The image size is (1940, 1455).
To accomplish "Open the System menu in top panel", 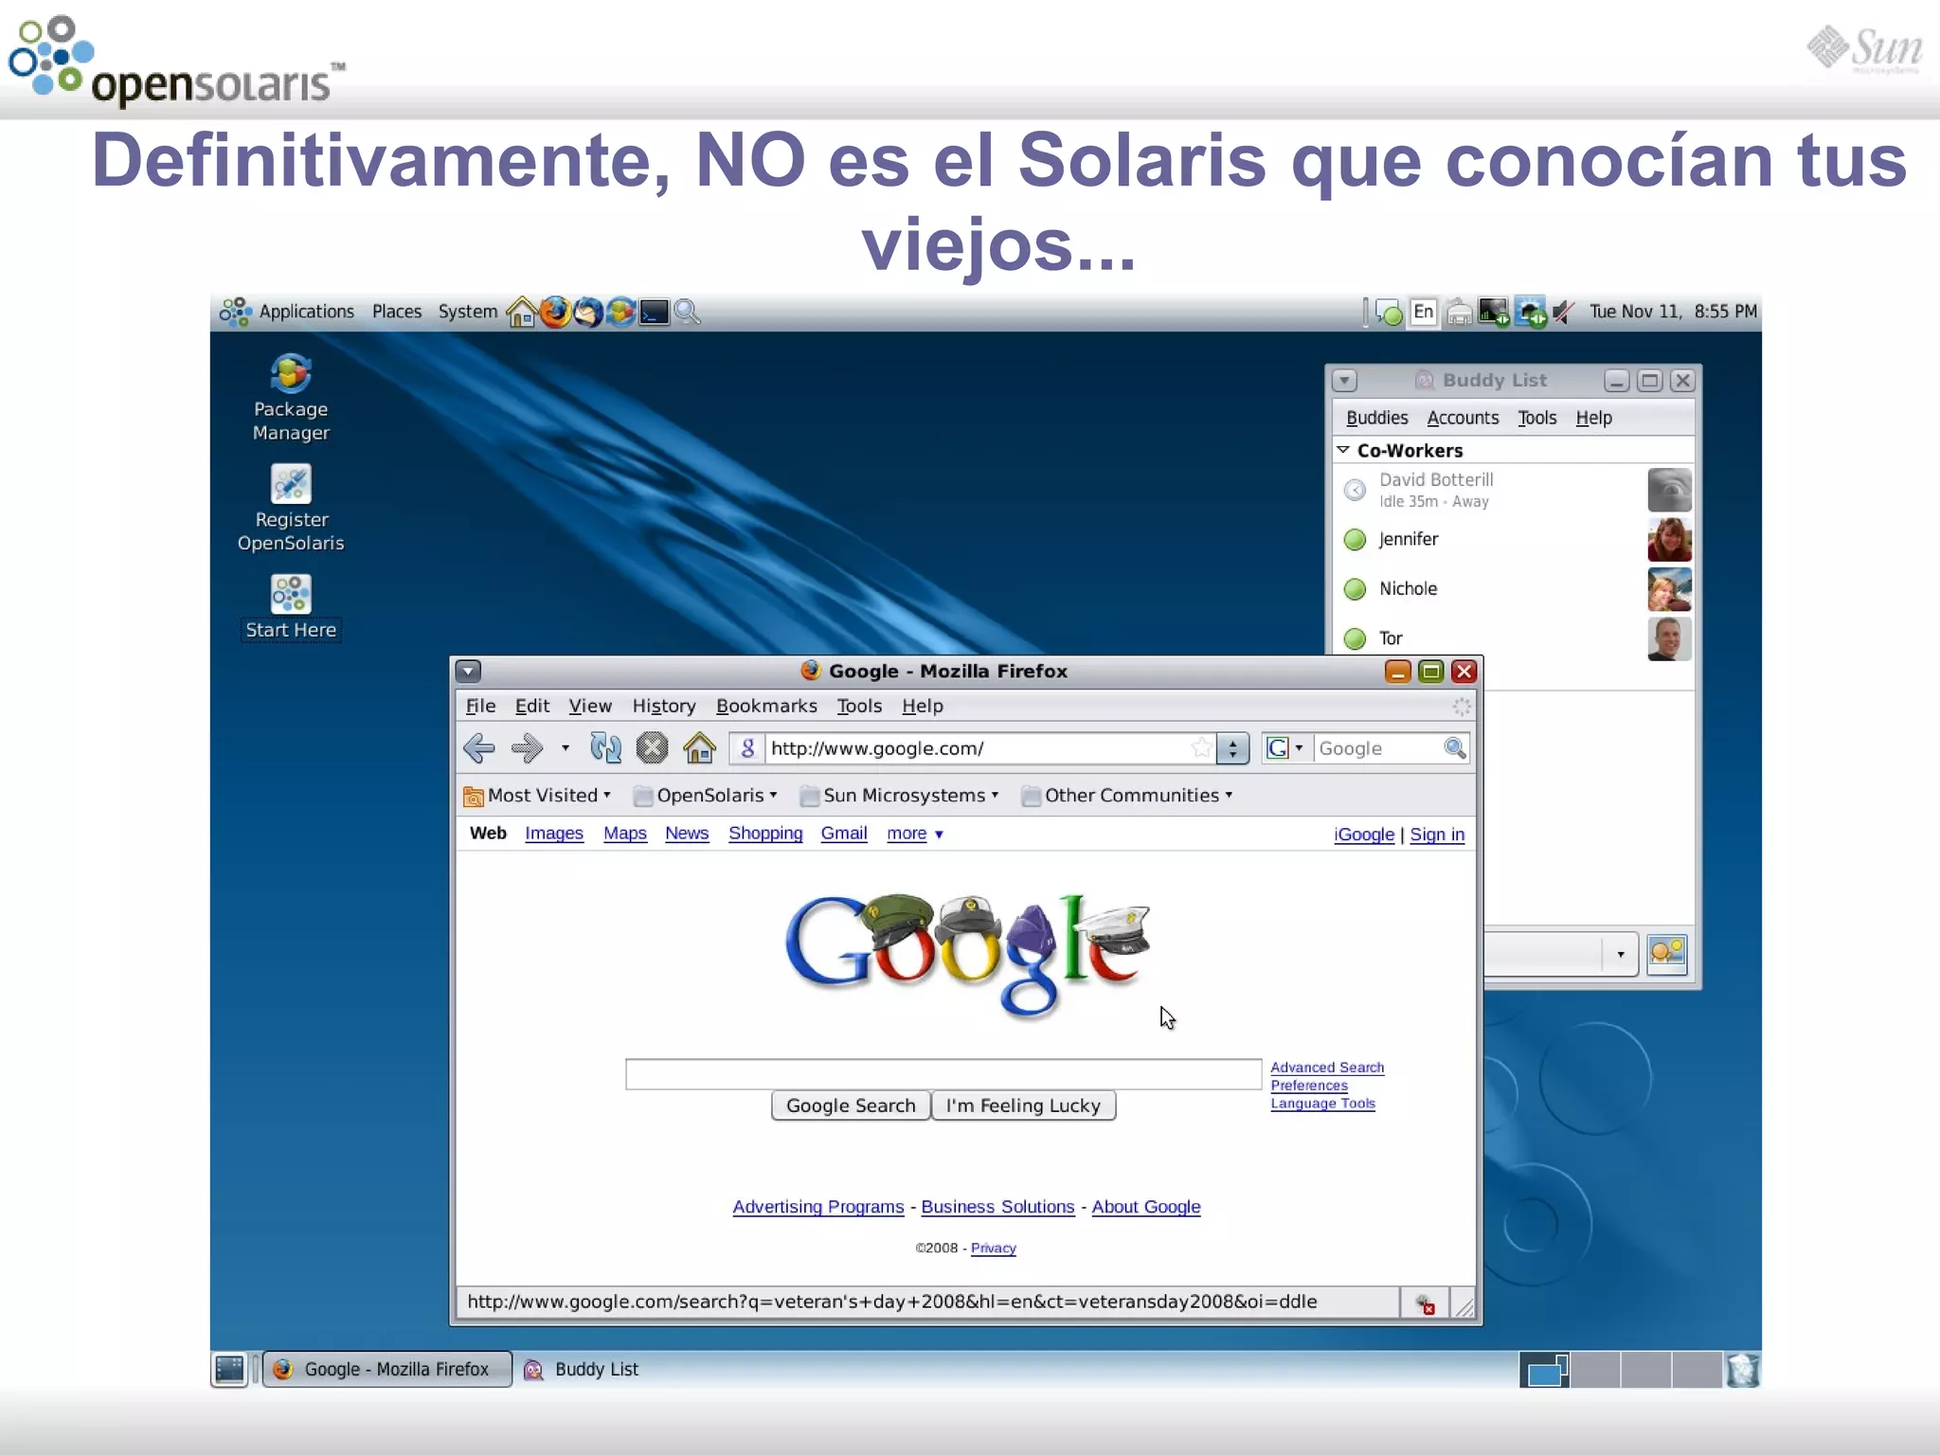I will pos(468,312).
